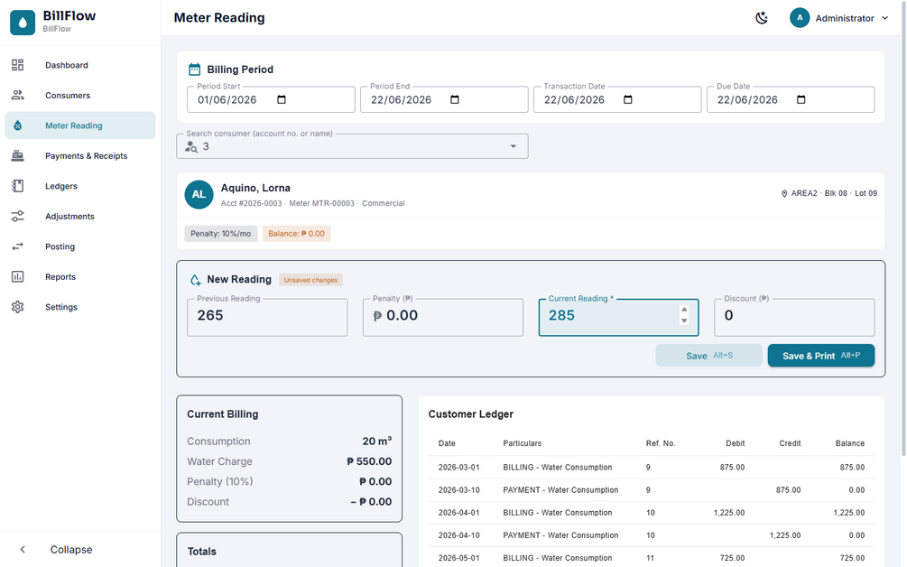Click the Ledgers book icon
Screen dimensions: 907x567
[x=18, y=186]
